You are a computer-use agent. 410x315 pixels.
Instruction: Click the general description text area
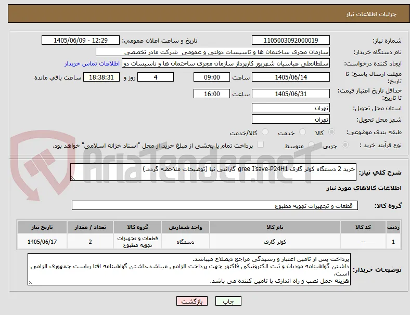tap(213, 172)
